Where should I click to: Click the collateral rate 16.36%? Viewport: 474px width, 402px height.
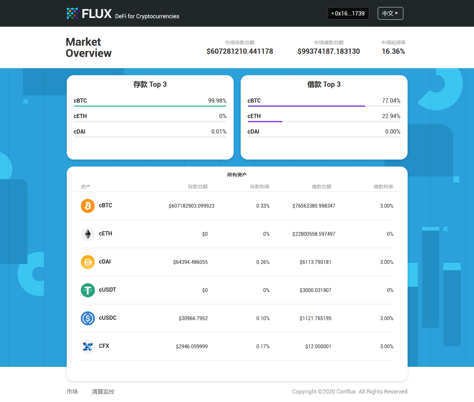pos(393,51)
